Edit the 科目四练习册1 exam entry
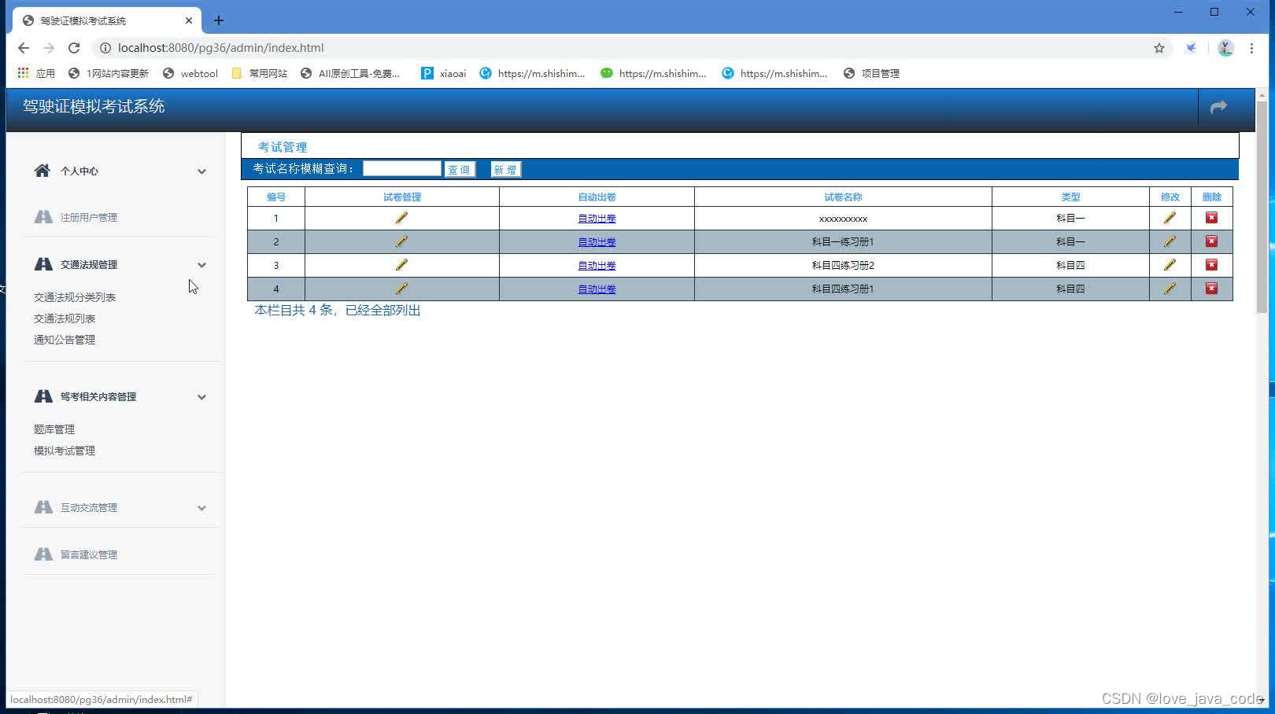This screenshot has width=1275, height=714. (x=1170, y=289)
